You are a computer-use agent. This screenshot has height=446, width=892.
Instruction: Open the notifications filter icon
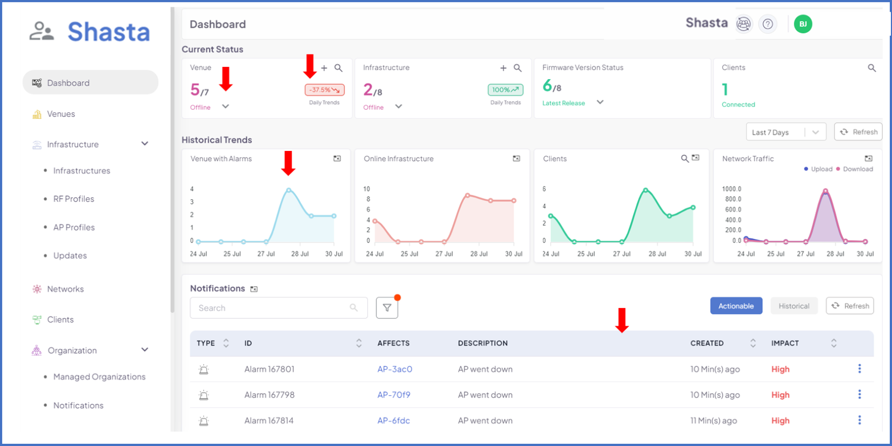click(387, 308)
